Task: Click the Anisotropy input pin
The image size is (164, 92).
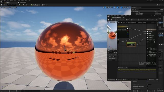Action: 148,40
